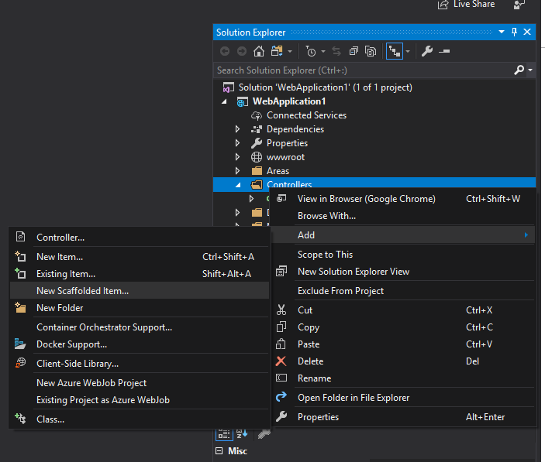Screen dimensions: 545x462
Task: Select Paste in the context menu
Action: coord(403,344)
